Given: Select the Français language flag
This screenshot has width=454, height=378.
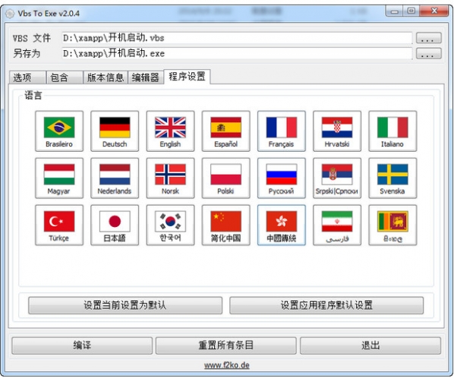Looking at the screenshot, I should tap(282, 131).
